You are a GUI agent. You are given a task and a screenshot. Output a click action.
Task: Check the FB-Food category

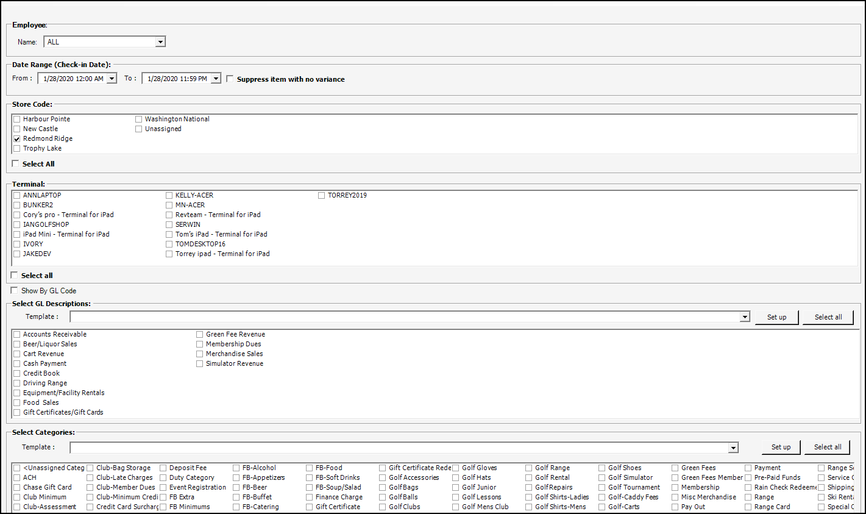tap(310, 468)
